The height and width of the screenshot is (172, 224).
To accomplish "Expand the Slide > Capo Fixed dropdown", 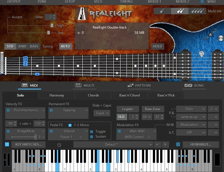I will (102, 113).
